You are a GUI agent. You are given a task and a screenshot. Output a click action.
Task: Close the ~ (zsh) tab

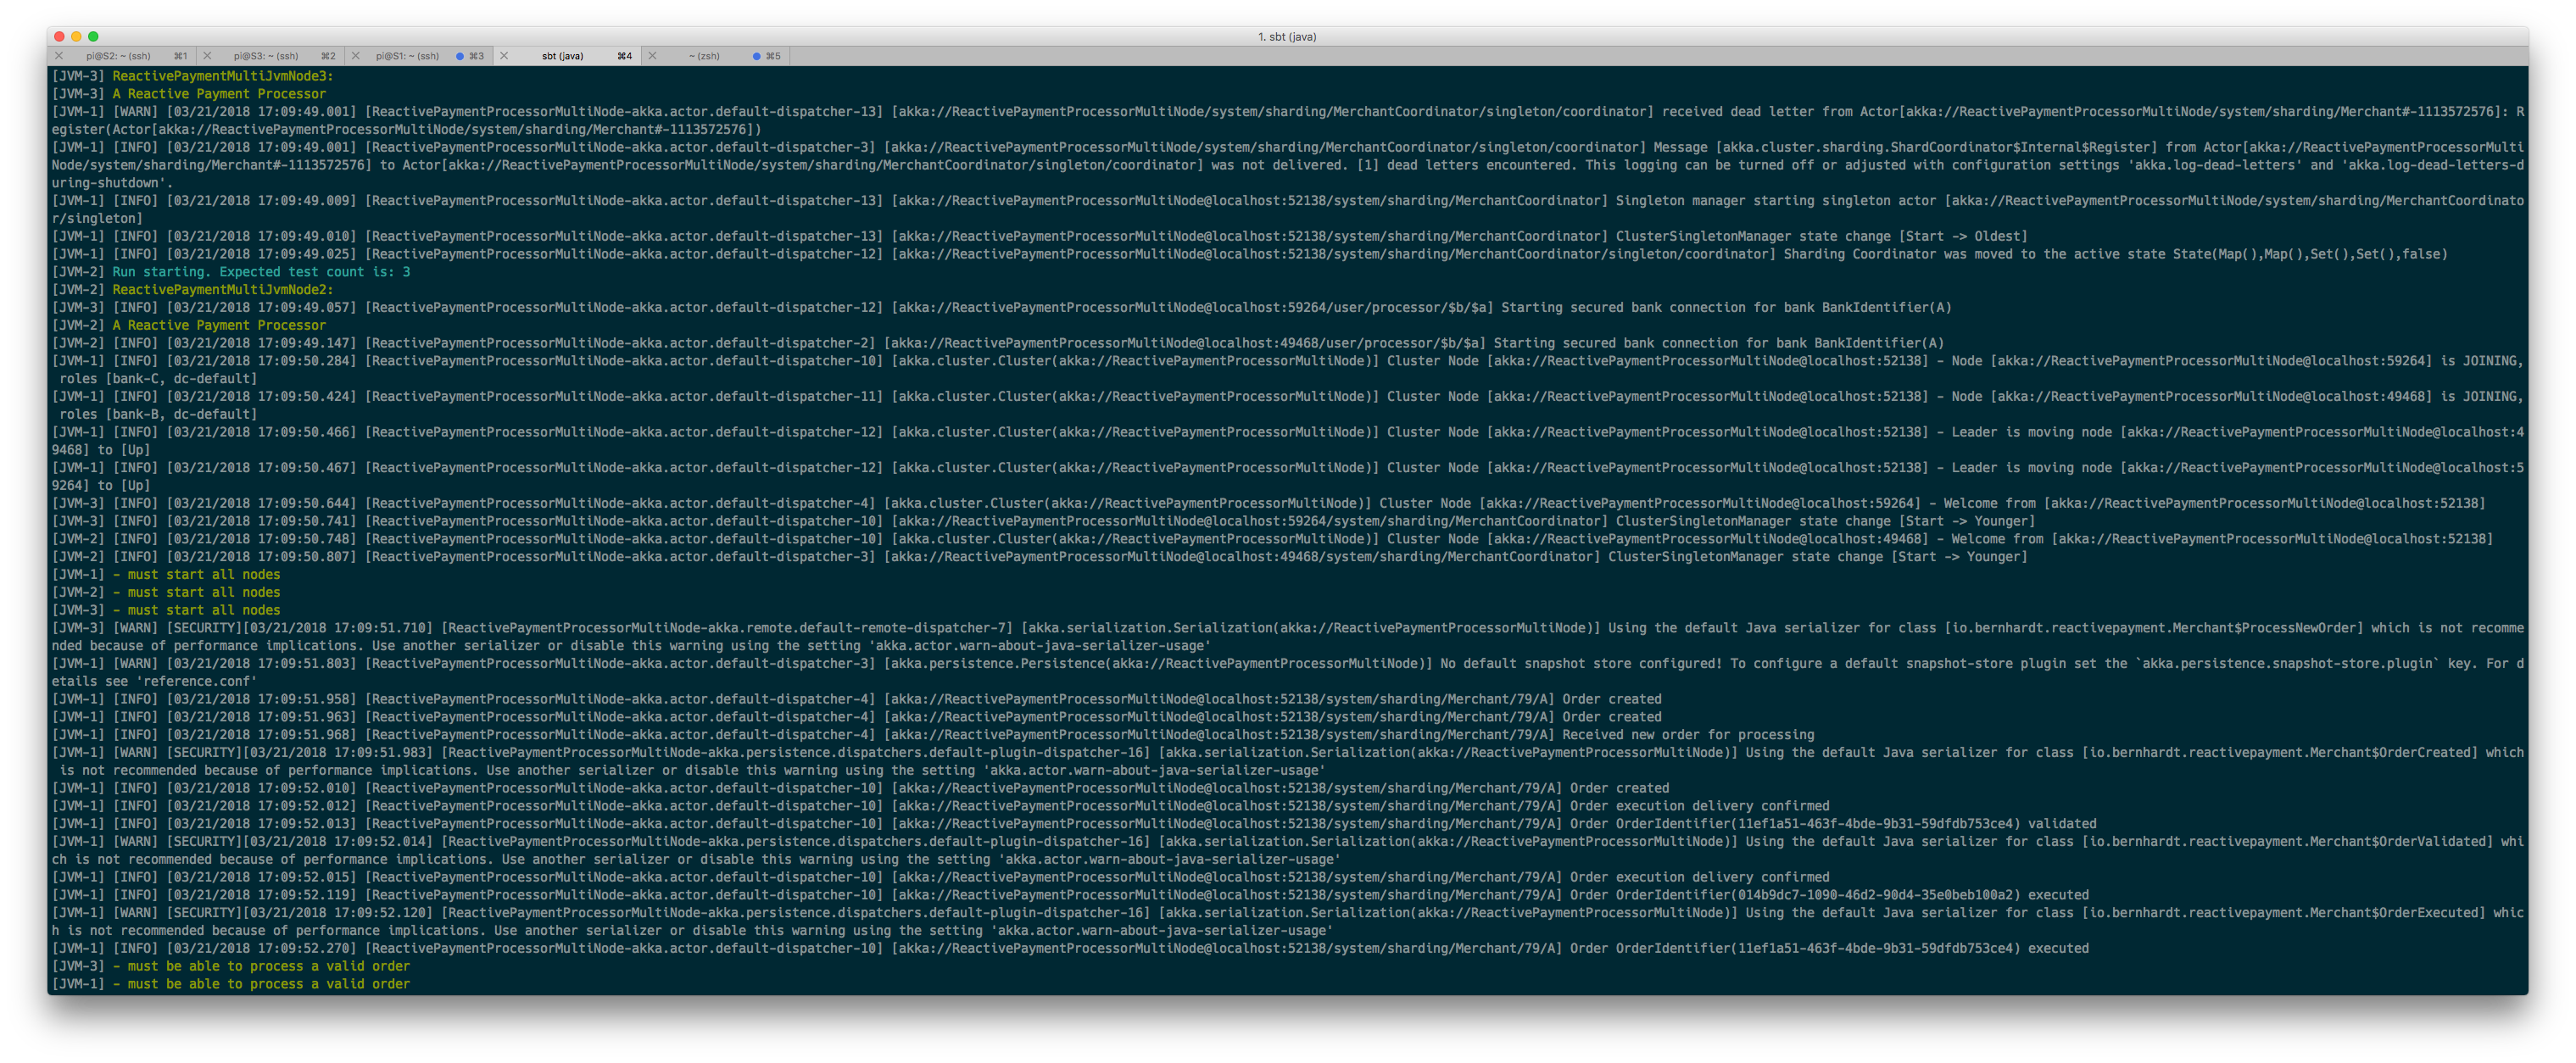(652, 56)
